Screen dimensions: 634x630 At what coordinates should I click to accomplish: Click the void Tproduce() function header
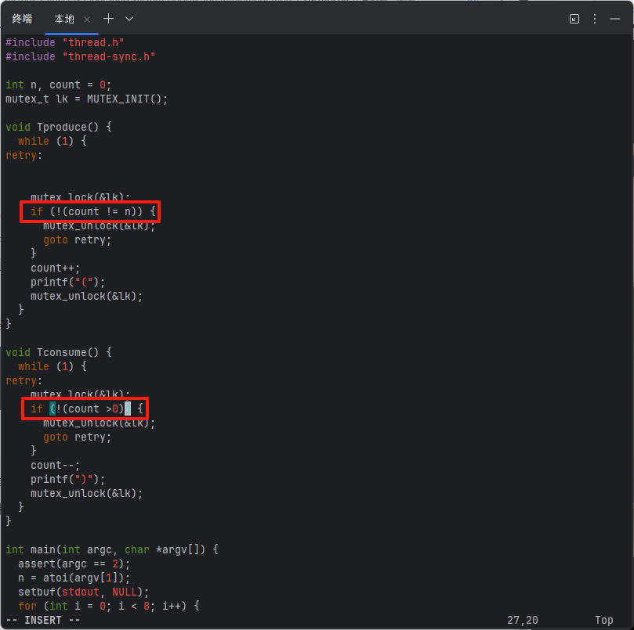click(59, 127)
